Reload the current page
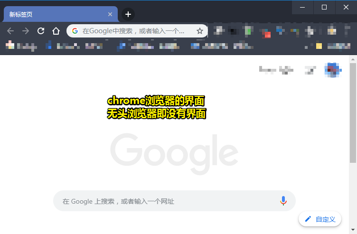The width and height of the screenshot is (357, 234). click(x=41, y=31)
